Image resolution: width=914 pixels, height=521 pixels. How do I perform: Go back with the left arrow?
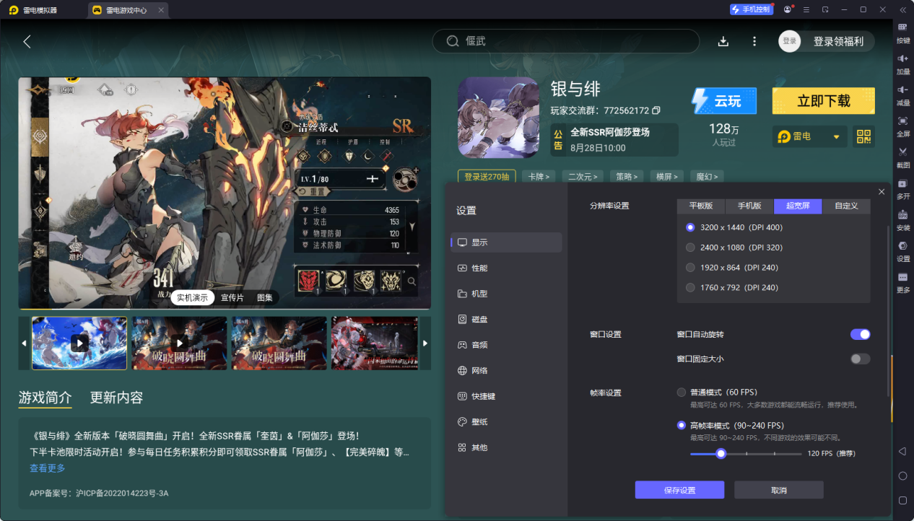pos(27,42)
